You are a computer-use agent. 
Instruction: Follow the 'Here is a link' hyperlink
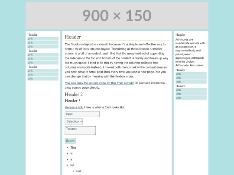tap(74, 107)
